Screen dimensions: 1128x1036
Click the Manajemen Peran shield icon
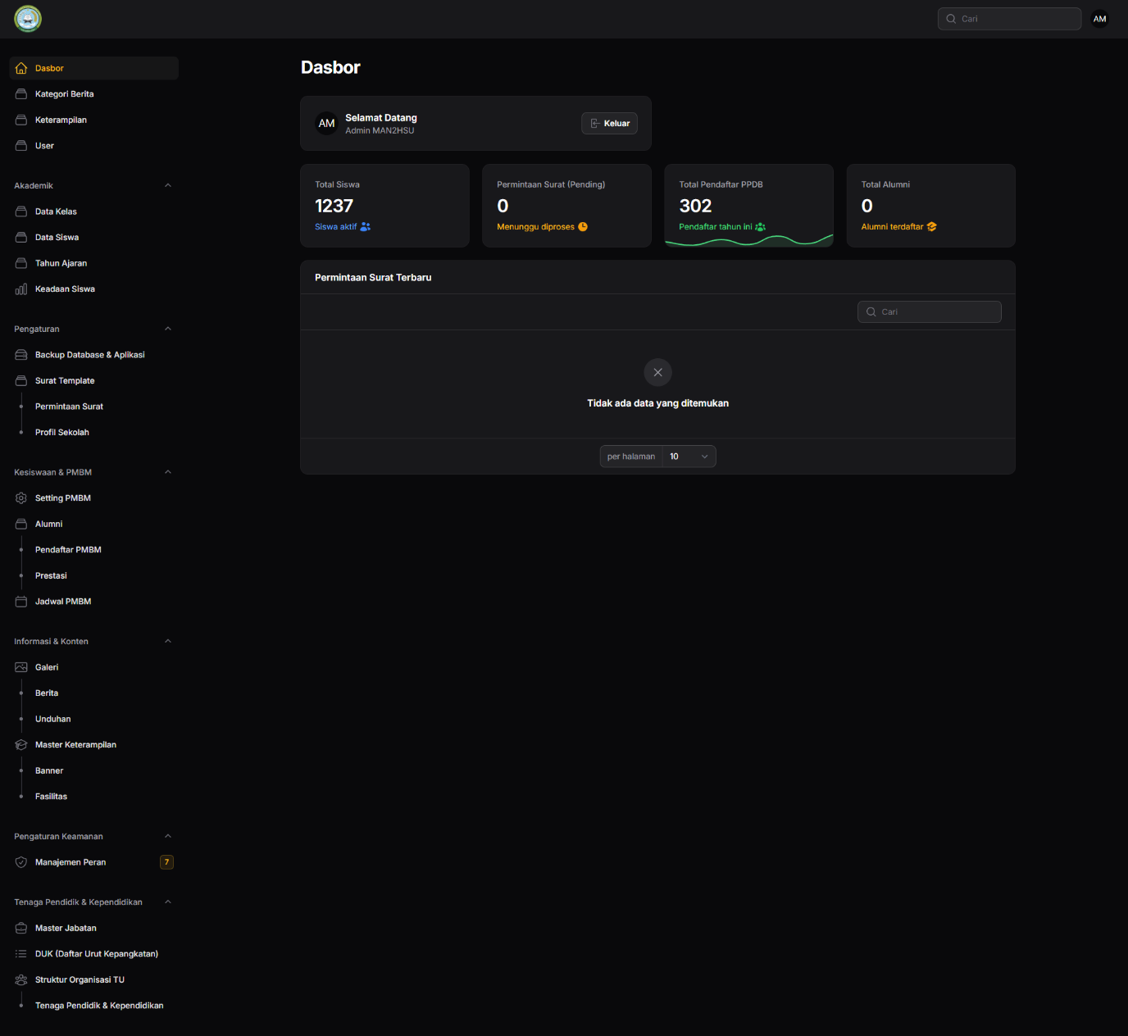[x=21, y=862]
